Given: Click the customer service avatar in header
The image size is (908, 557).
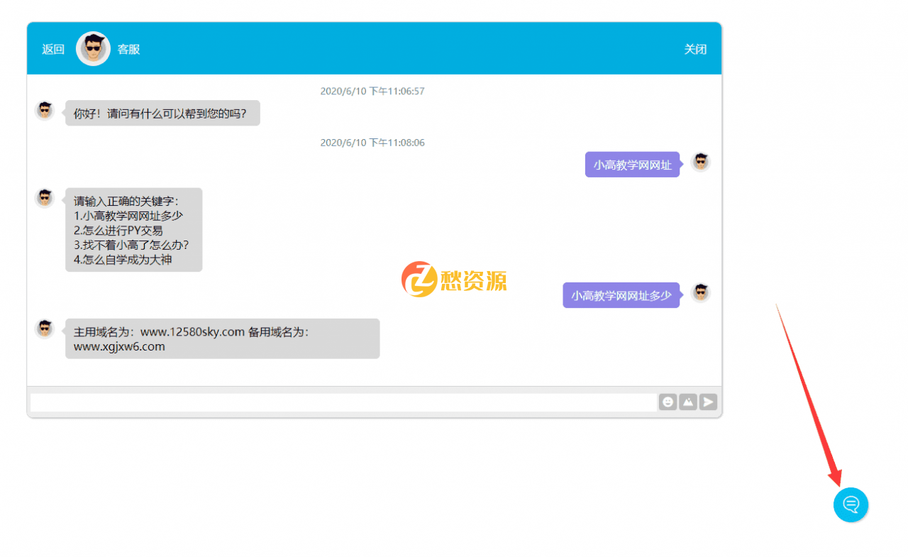Looking at the screenshot, I should coord(93,48).
